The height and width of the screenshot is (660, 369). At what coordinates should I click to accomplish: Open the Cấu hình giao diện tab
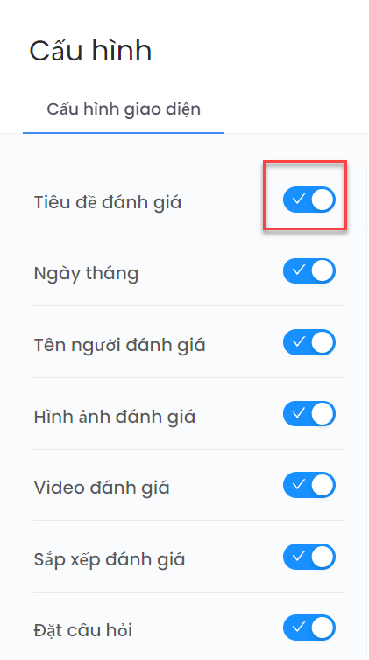click(x=124, y=109)
